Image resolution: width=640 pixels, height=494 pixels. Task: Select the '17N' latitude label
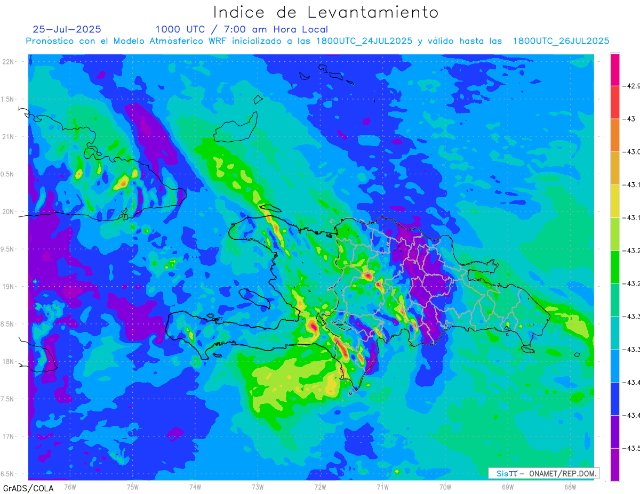(9, 436)
